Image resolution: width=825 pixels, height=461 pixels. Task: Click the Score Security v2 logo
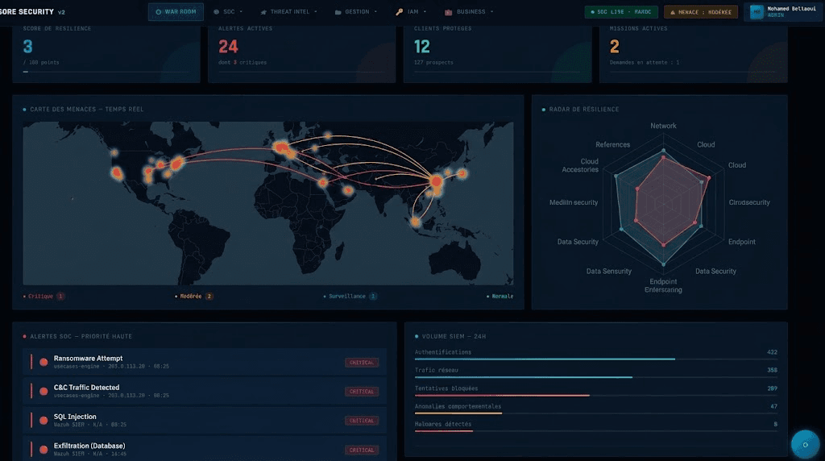32,11
